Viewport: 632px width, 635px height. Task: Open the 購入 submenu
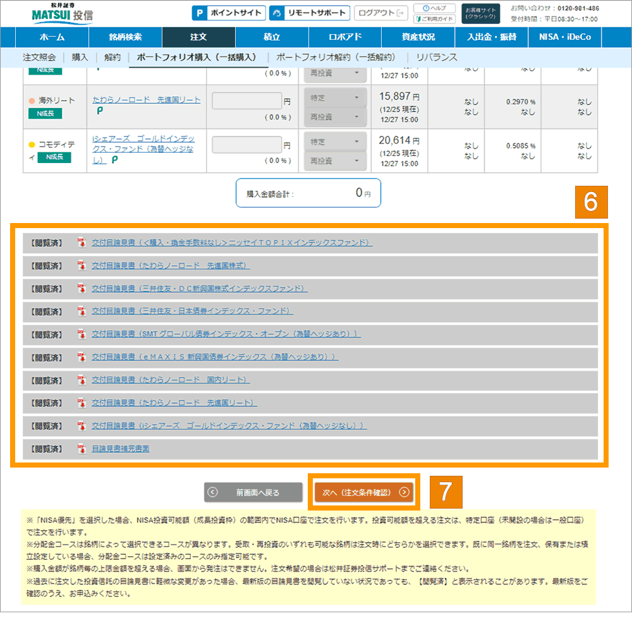click(x=80, y=57)
